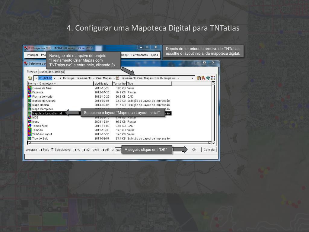This screenshot has width=309, height=232.
Task: Click the colored grid view icon
Action: pos(213,78)
